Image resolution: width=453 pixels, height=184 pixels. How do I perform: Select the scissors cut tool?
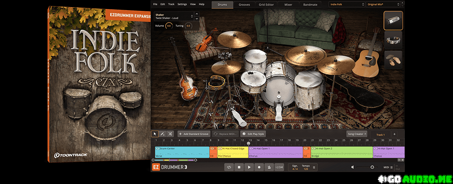[x=170, y=134]
